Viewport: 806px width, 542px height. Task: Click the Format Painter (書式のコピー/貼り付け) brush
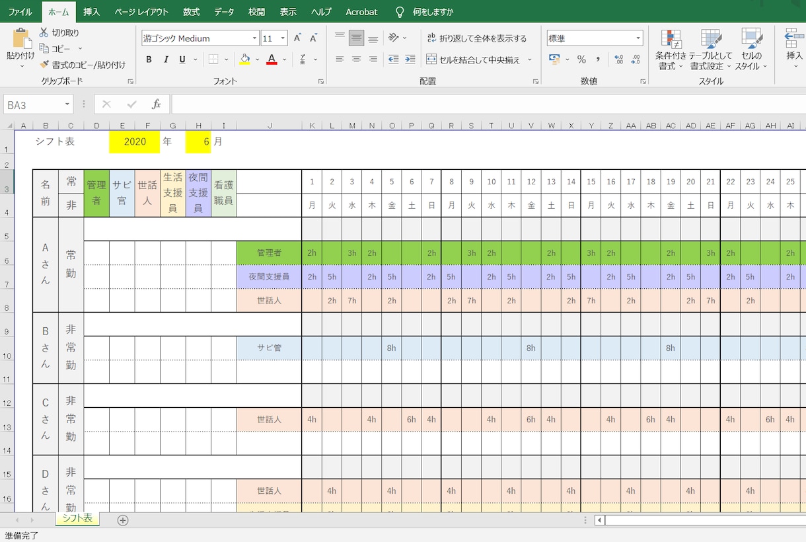click(44, 65)
